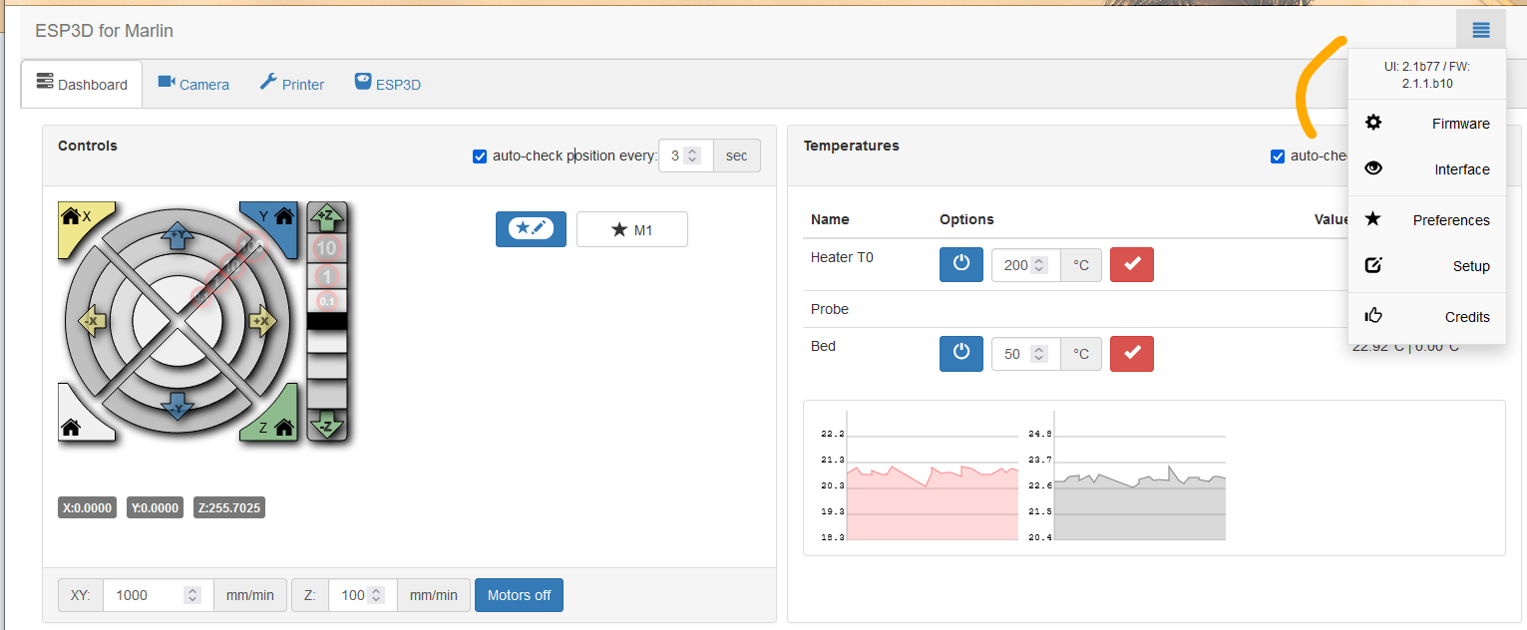Viewport: 1527px width, 630px height.
Task: Click the XY feedrate input field
Action: coord(145,595)
